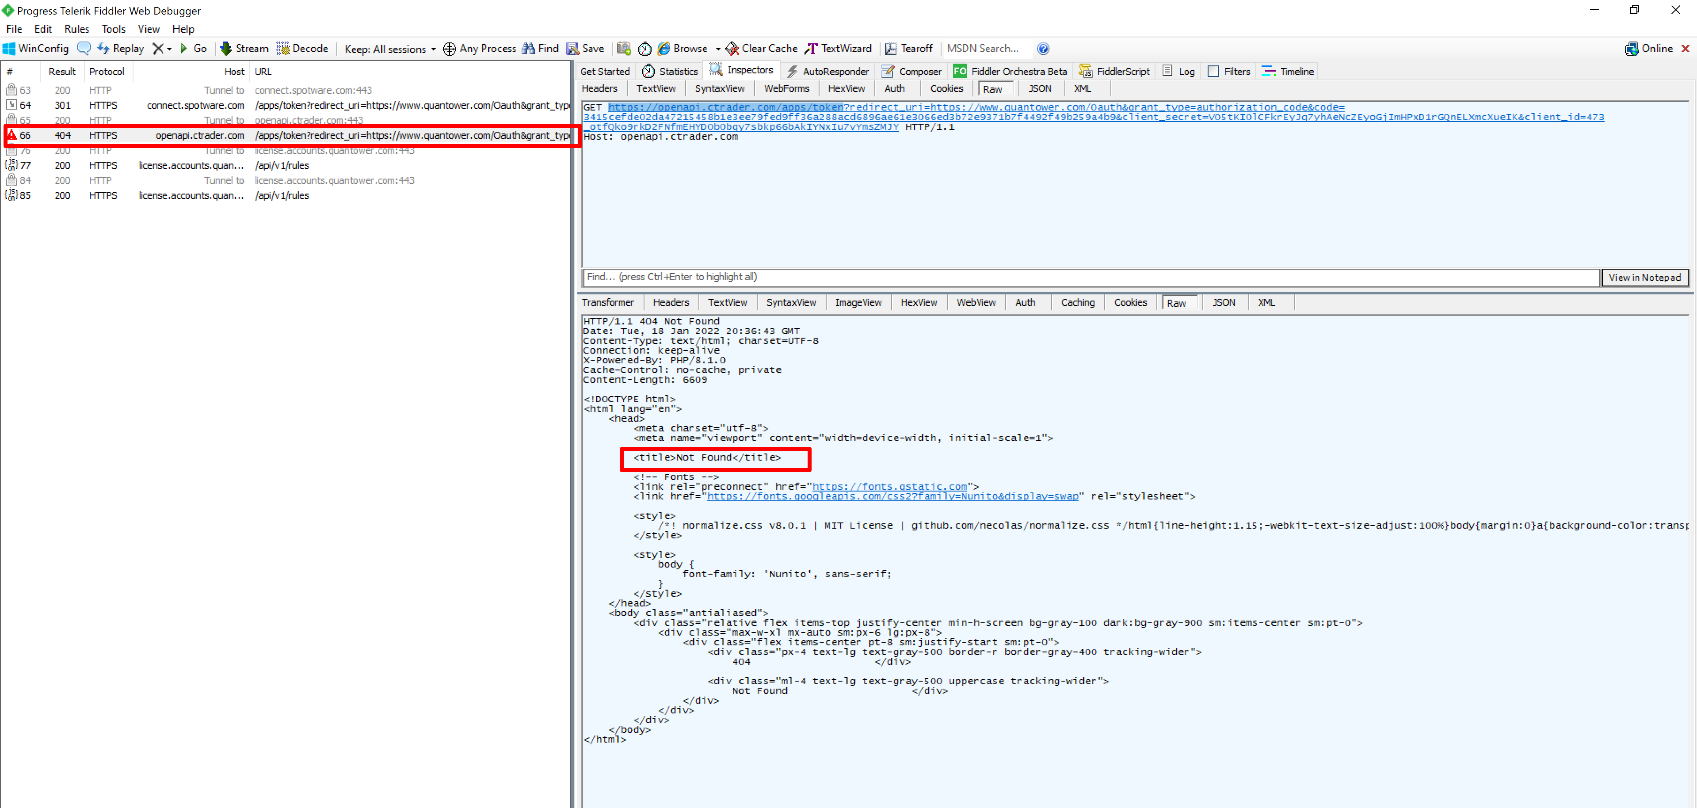The image size is (1697, 808).
Task: Take a screenshot with the camera icon
Action: (624, 49)
